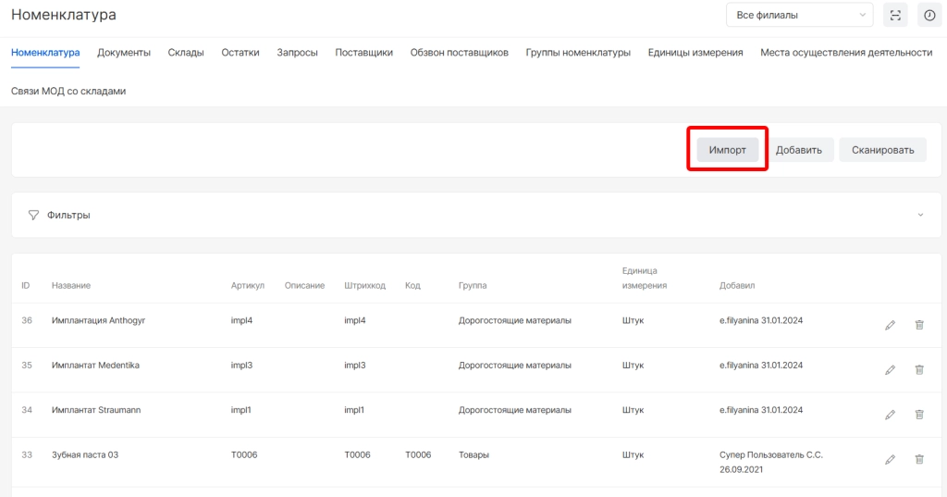The height and width of the screenshot is (497, 947).
Task: Delete Имплантация Anthogyr using trash icon
Action: pyautogui.click(x=919, y=325)
